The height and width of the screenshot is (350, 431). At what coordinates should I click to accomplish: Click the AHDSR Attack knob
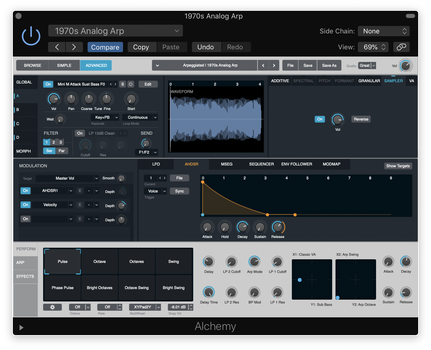pyautogui.click(x=207, y=227)
